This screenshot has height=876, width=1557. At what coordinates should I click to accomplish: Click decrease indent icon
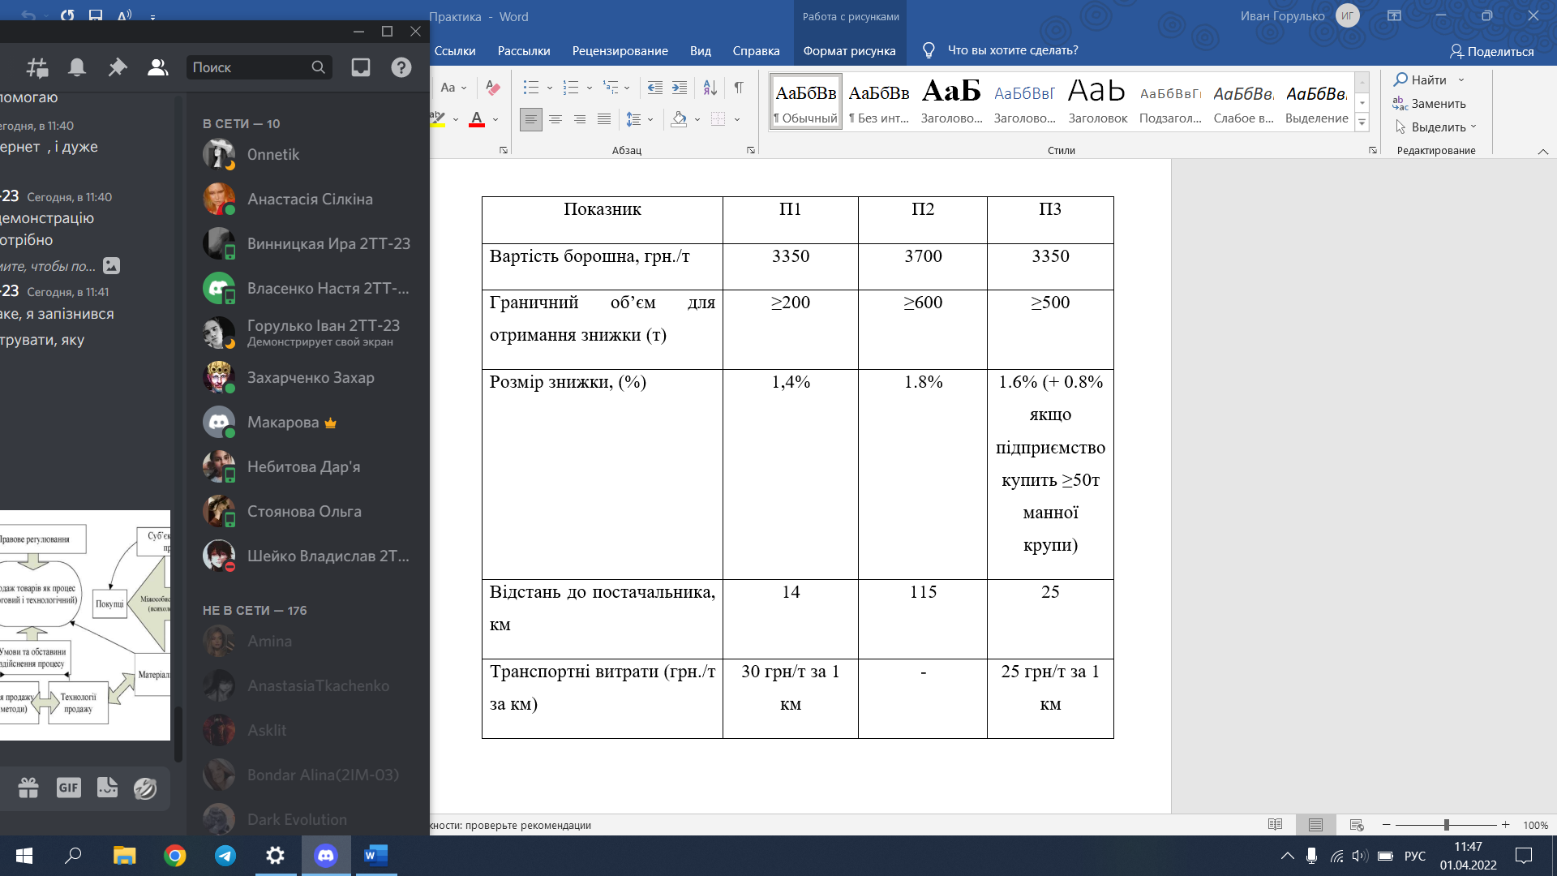pos(655,87)
